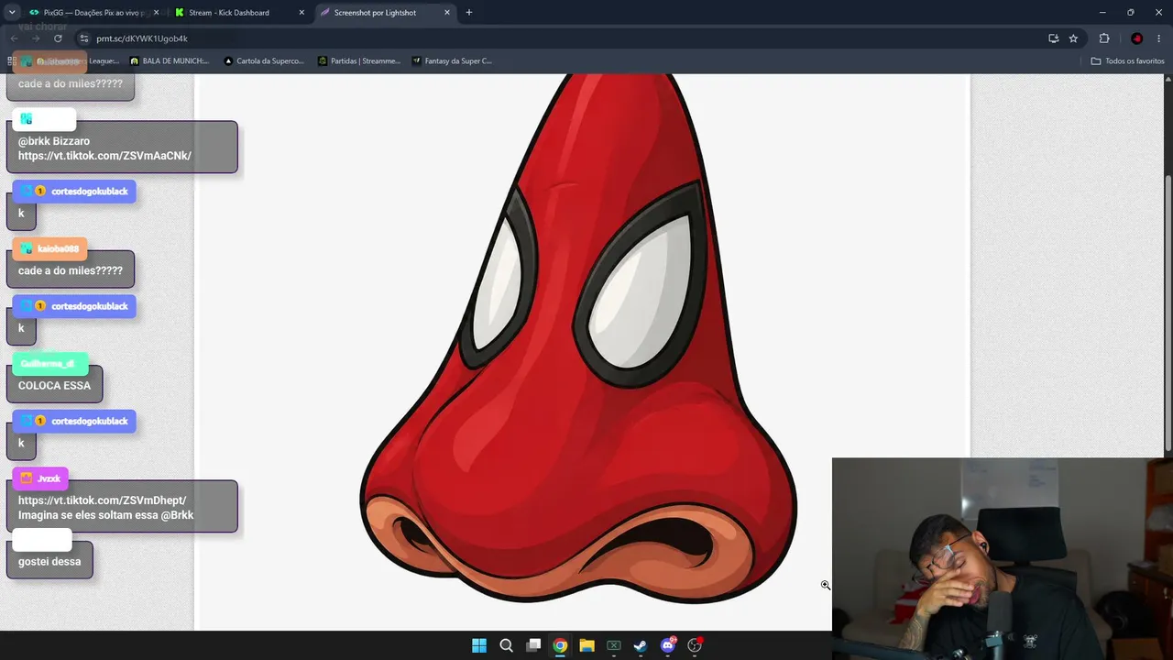Click the page vertical scrollbar

[1168, 312]
